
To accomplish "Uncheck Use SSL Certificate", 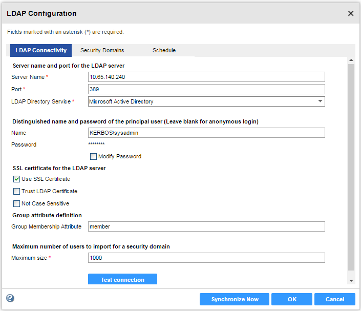I will click(x=17, y=179).
